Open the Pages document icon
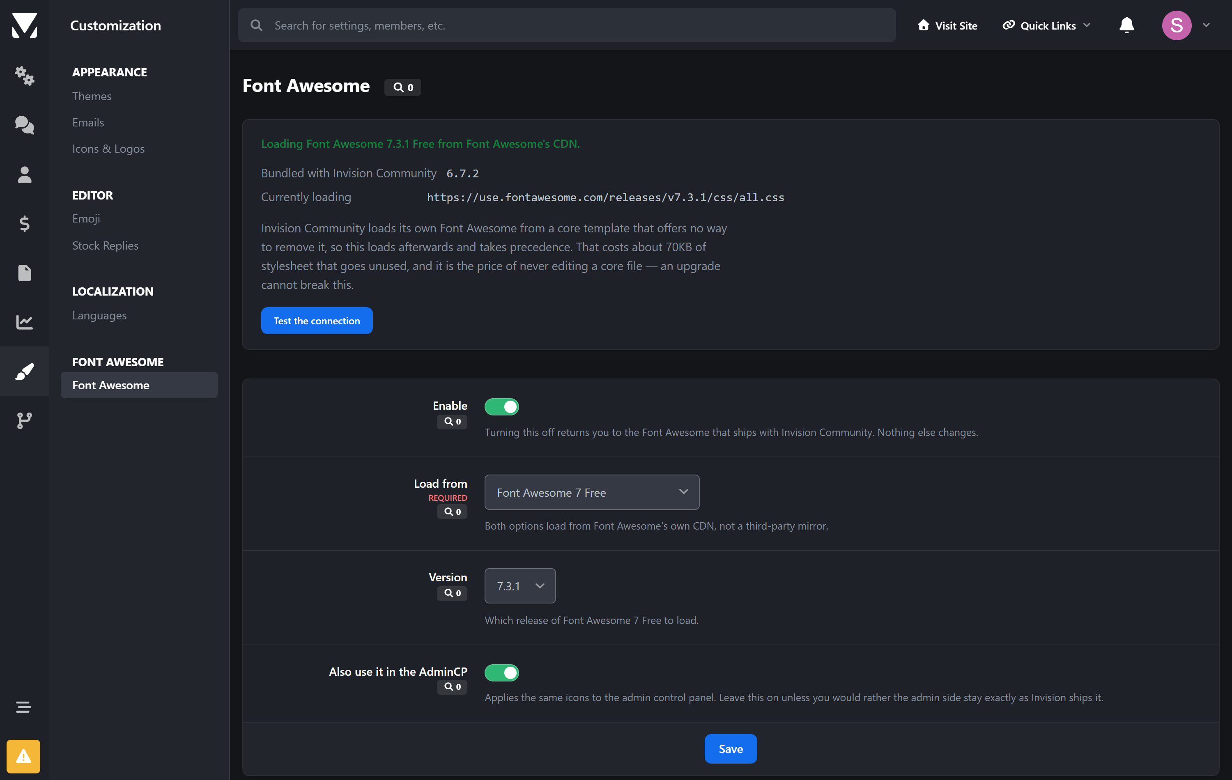The height and width of the screenshot is (780, 1232). pos(24,273)
